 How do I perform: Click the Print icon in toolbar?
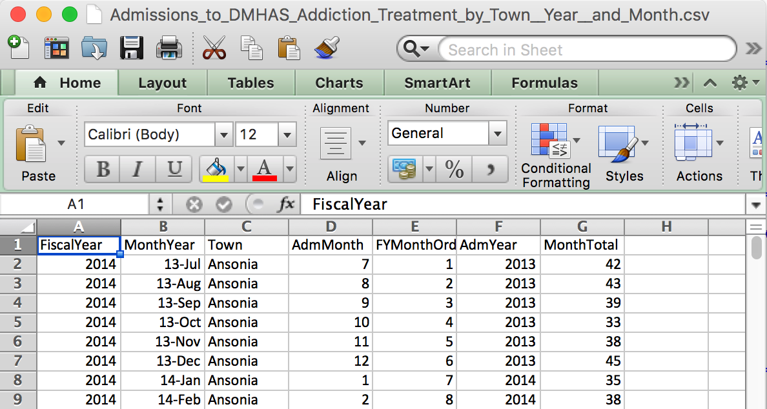(x=169, y=48)
